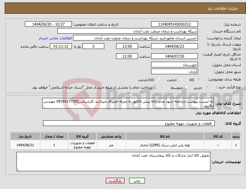Select the خدمت radio button

(x=181, y=79)
